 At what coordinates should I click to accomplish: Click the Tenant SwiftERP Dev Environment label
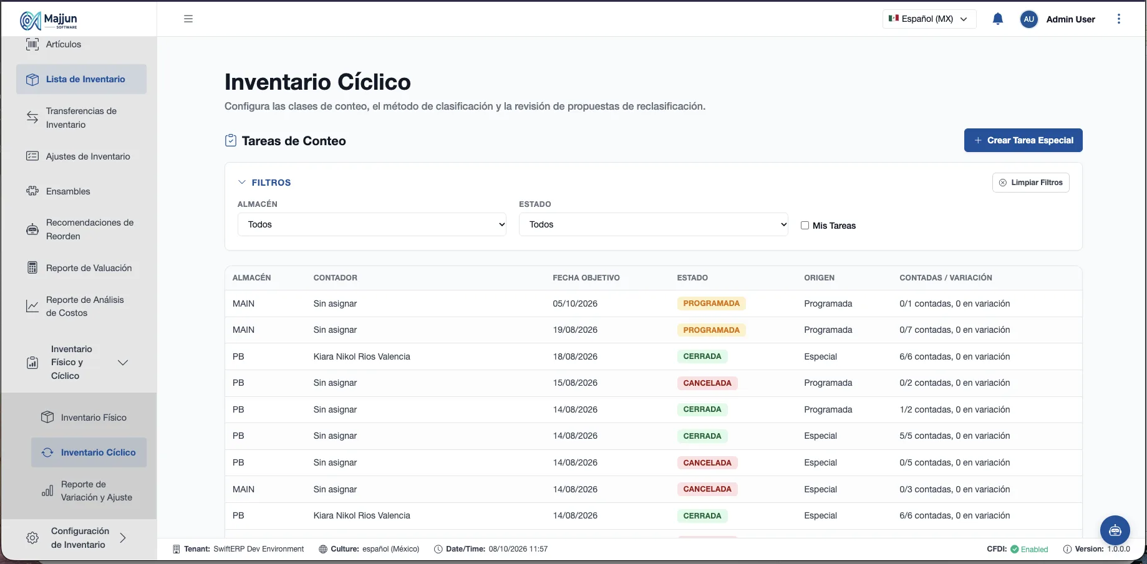point(238,549)
